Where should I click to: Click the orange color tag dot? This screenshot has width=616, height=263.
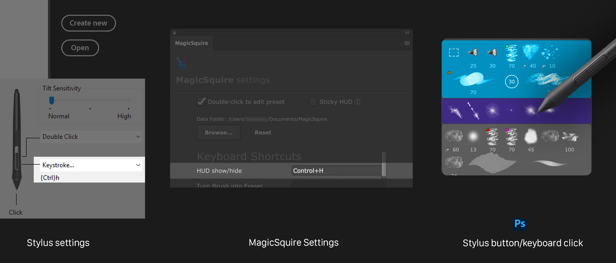tap(449, 73)
